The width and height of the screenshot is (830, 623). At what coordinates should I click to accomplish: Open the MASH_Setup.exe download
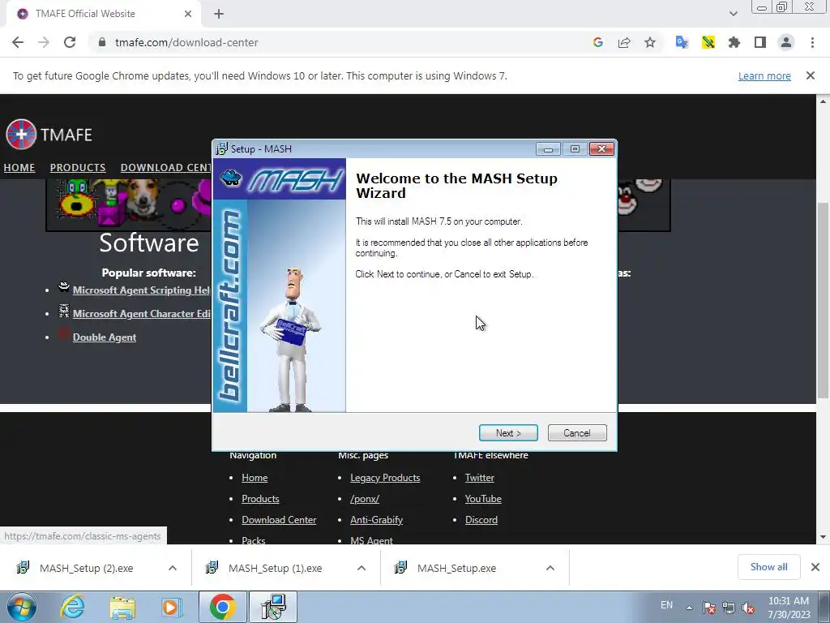pos(456,568)
